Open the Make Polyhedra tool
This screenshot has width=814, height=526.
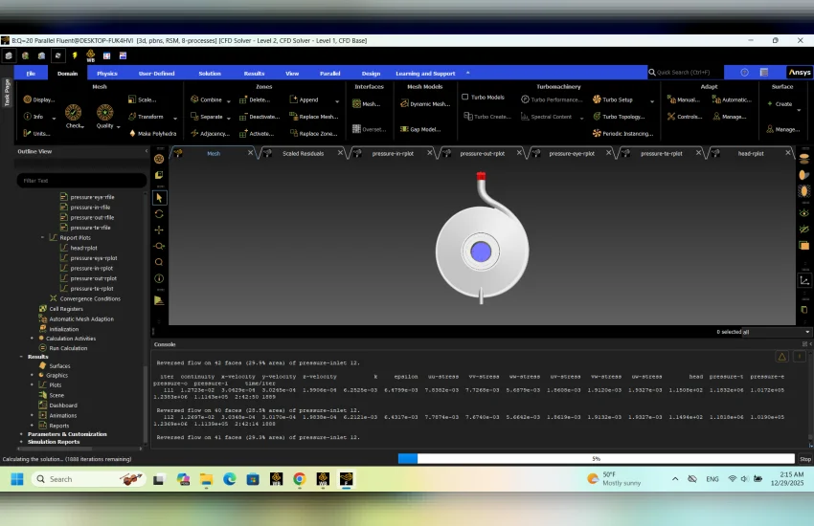[x=152, y=134]
